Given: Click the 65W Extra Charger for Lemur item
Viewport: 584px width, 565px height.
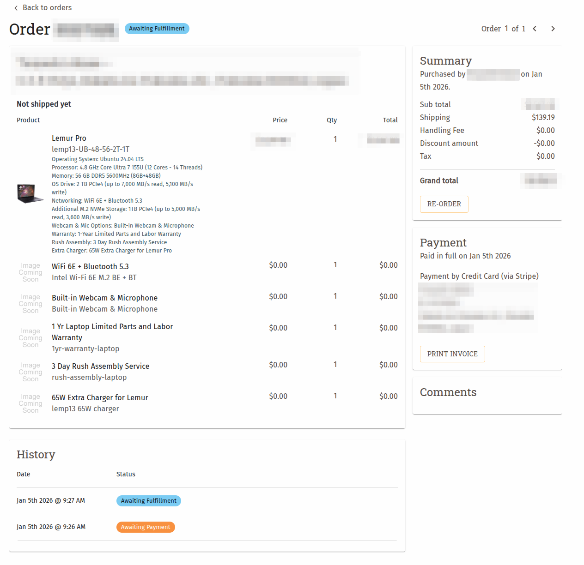Looking at the screenshot, I should (100, 397).
